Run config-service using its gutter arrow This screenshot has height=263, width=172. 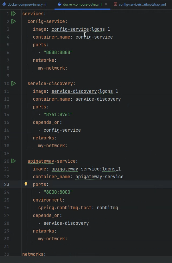click(14, 21)
